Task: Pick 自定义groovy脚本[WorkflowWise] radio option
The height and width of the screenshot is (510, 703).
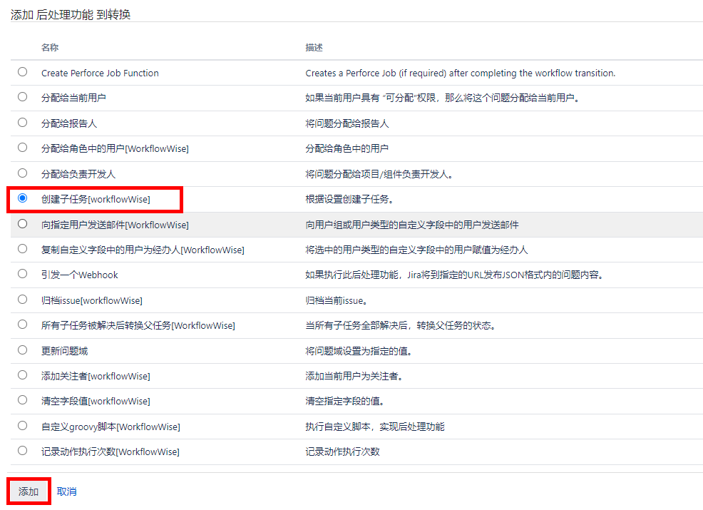Action: coord(23,426)
